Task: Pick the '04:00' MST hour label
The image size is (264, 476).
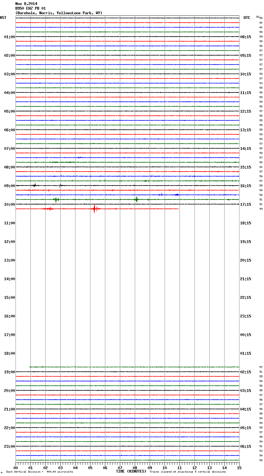Action: (10, 93)
